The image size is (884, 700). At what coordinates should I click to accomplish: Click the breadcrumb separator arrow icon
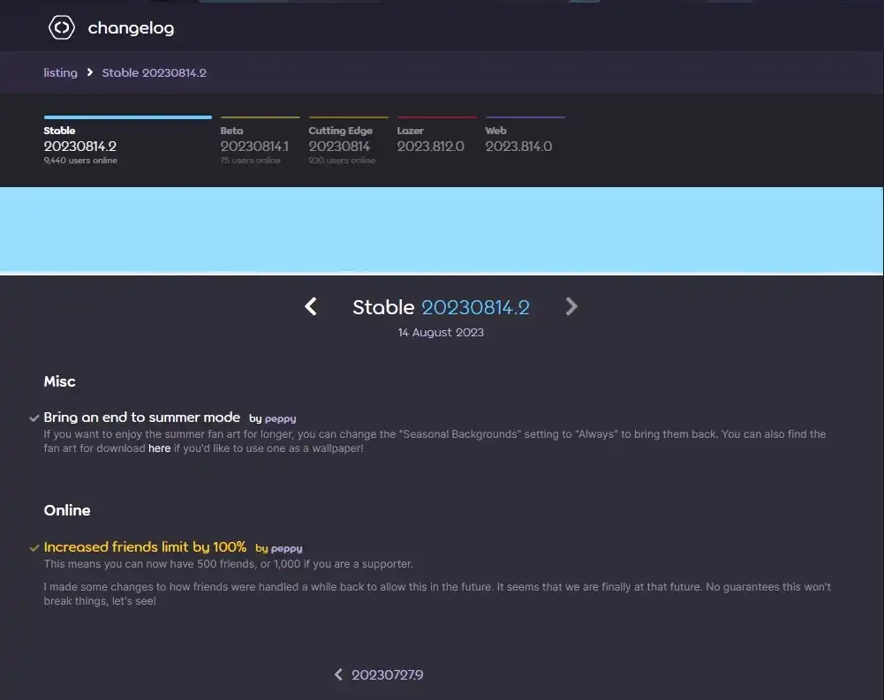point(90,72)
